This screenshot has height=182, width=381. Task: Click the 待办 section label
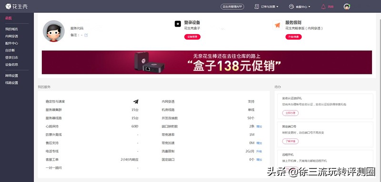(x=278, y=87)
